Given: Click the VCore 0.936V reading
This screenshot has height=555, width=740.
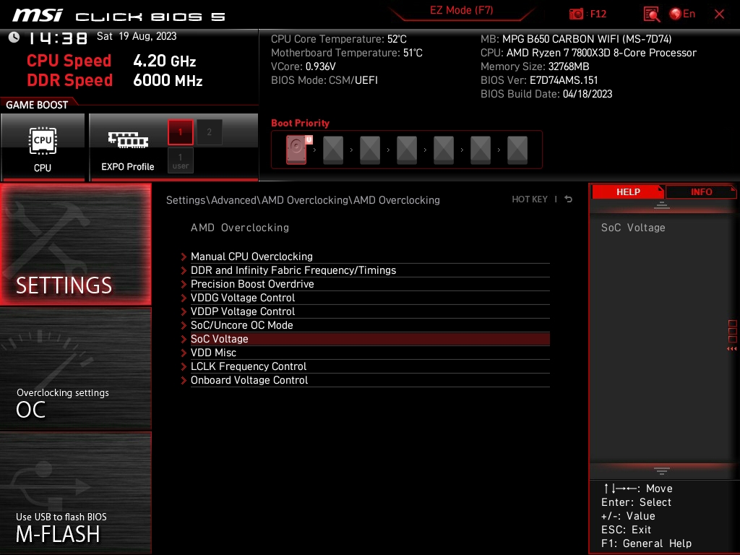Looking at the screenshot, I should [x=303, y=66].
